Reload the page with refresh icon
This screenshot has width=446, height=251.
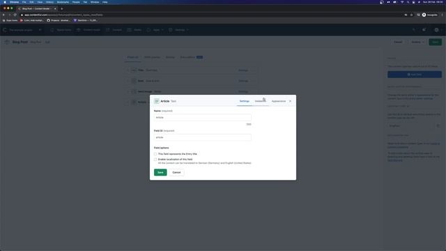click(15, 15)
